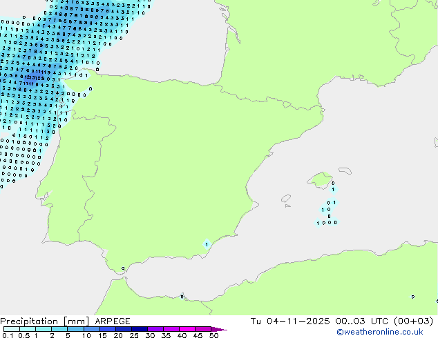Click the 'ARPEGE' model name
Image resolution: width=438 pixels, height=338 pixels.
pyautogui.click(x=113, y=321)
